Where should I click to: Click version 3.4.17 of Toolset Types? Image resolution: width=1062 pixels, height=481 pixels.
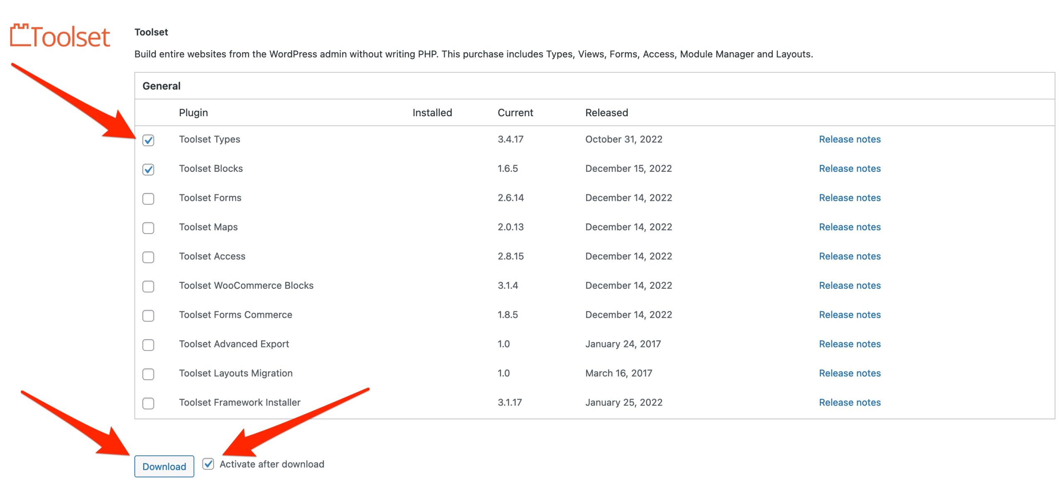click(510, 139)
